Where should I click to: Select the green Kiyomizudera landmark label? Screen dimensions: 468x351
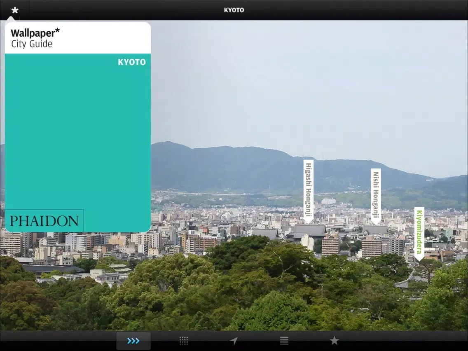pyautogui.click(x=419, y=234)
